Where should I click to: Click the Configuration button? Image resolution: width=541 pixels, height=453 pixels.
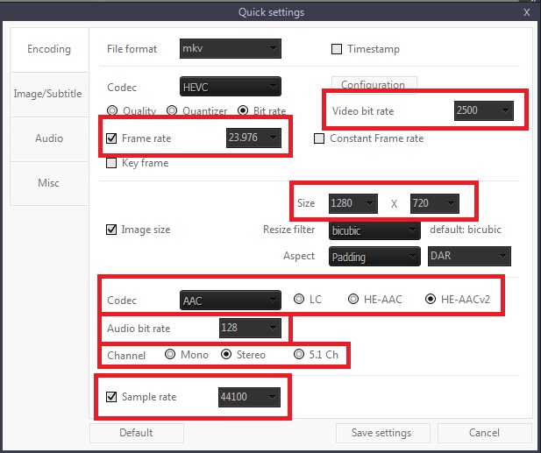tap(374, 84)
